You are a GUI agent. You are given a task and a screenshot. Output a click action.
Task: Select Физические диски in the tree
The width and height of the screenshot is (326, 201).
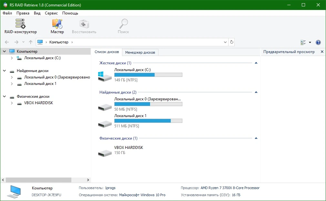point(33,96)
